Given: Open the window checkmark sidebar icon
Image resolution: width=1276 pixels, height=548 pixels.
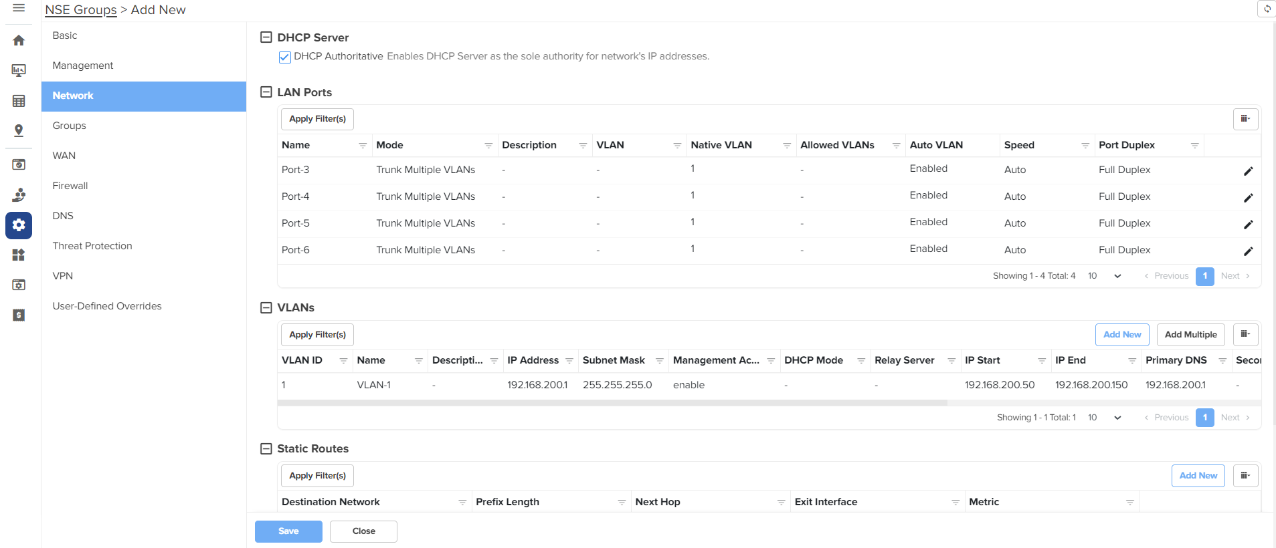Looking at the screenshot, I should pyautogui.click(x=19, y=164).
